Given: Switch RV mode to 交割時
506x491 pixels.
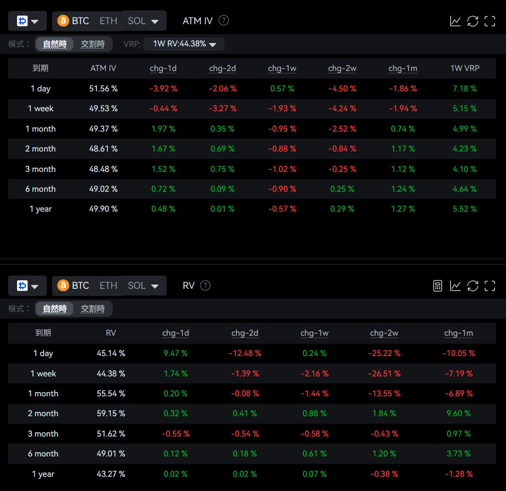Looking at the screenshot, I should [93, 309].
